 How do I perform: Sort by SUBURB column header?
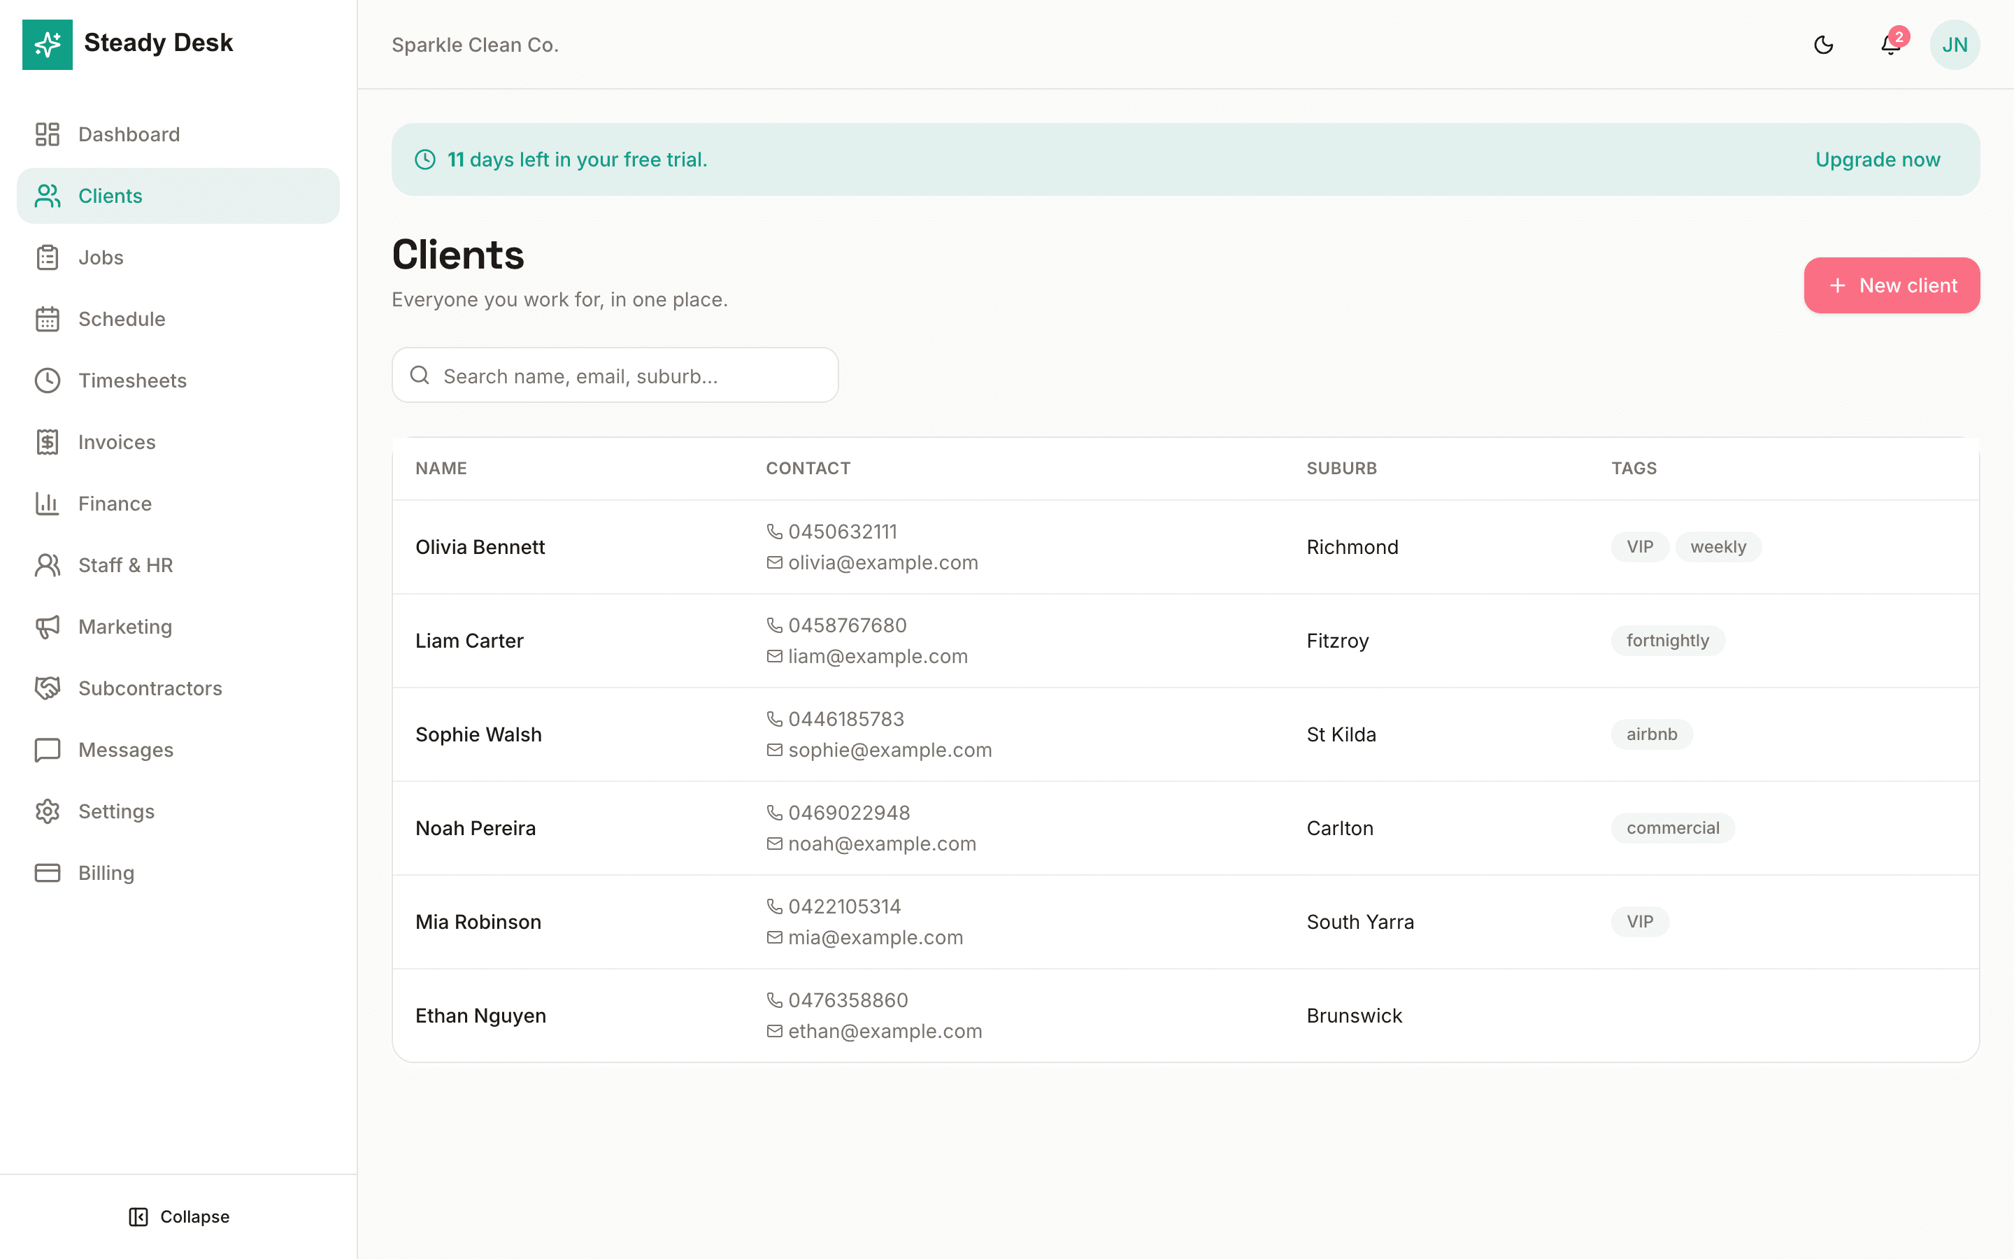point(1341,469)
